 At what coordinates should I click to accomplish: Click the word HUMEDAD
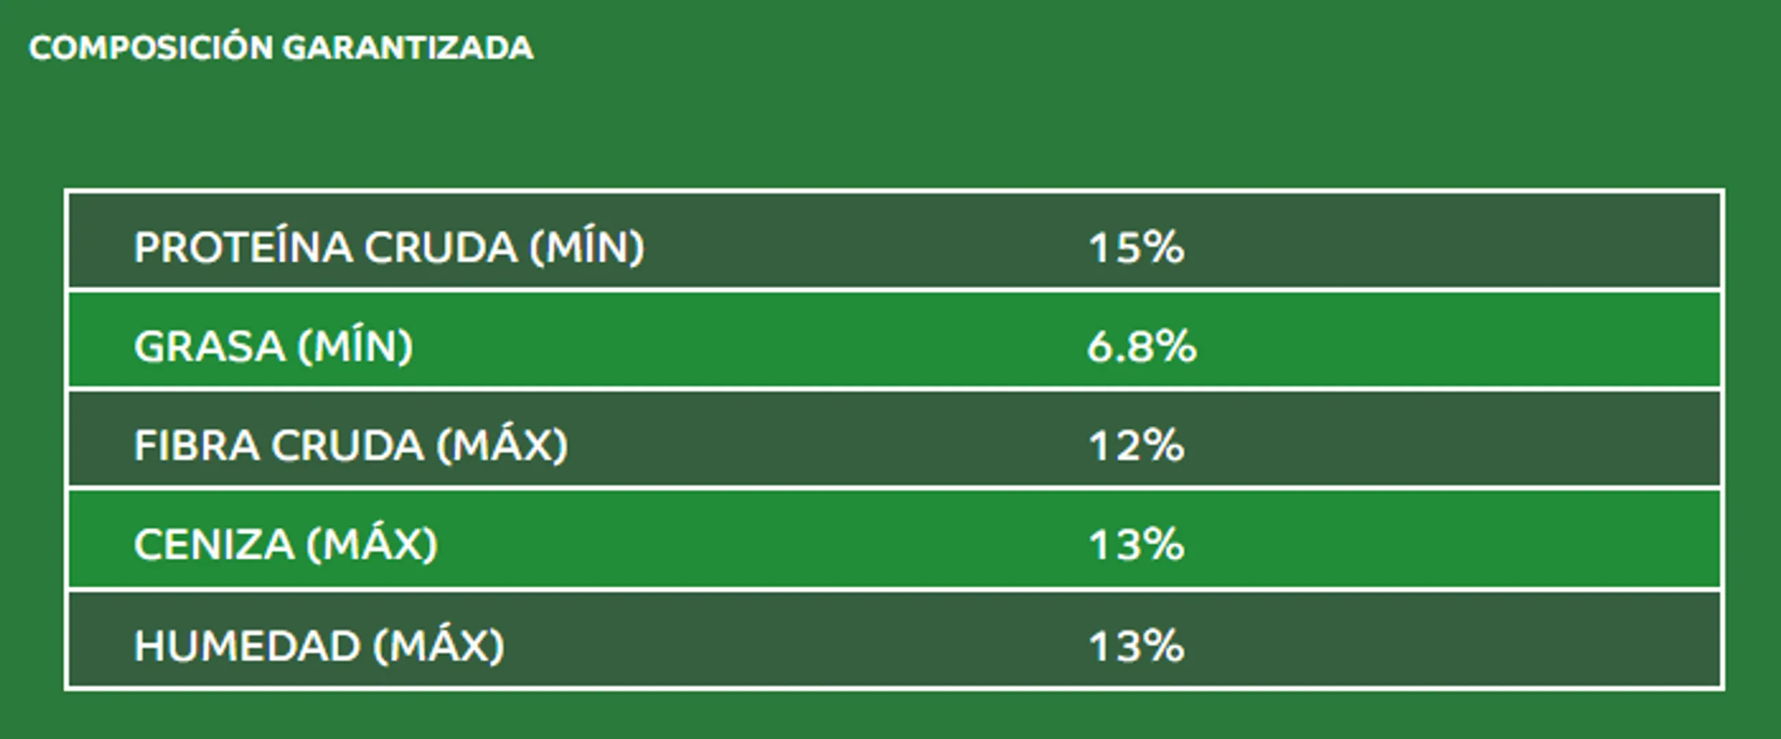(248, 646)
